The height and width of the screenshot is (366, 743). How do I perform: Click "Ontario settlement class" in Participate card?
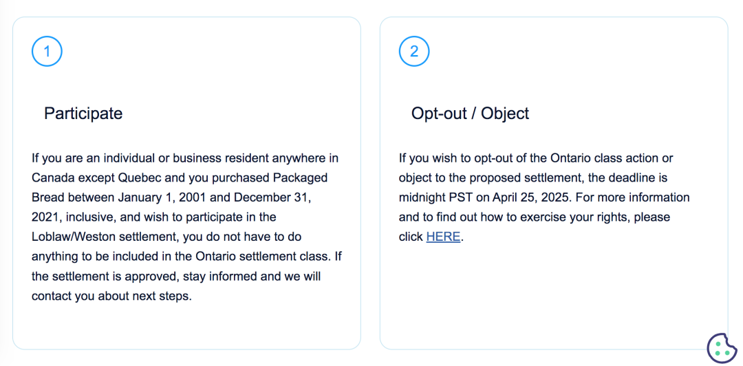(x=262, y=257)
